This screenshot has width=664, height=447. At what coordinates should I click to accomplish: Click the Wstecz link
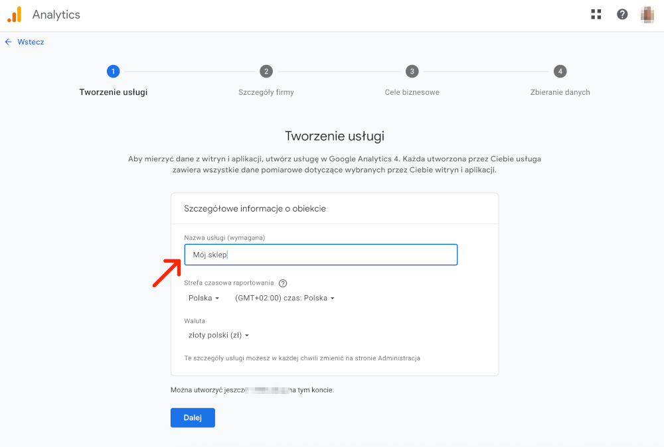pyautogui.click(x=30, y=42)
